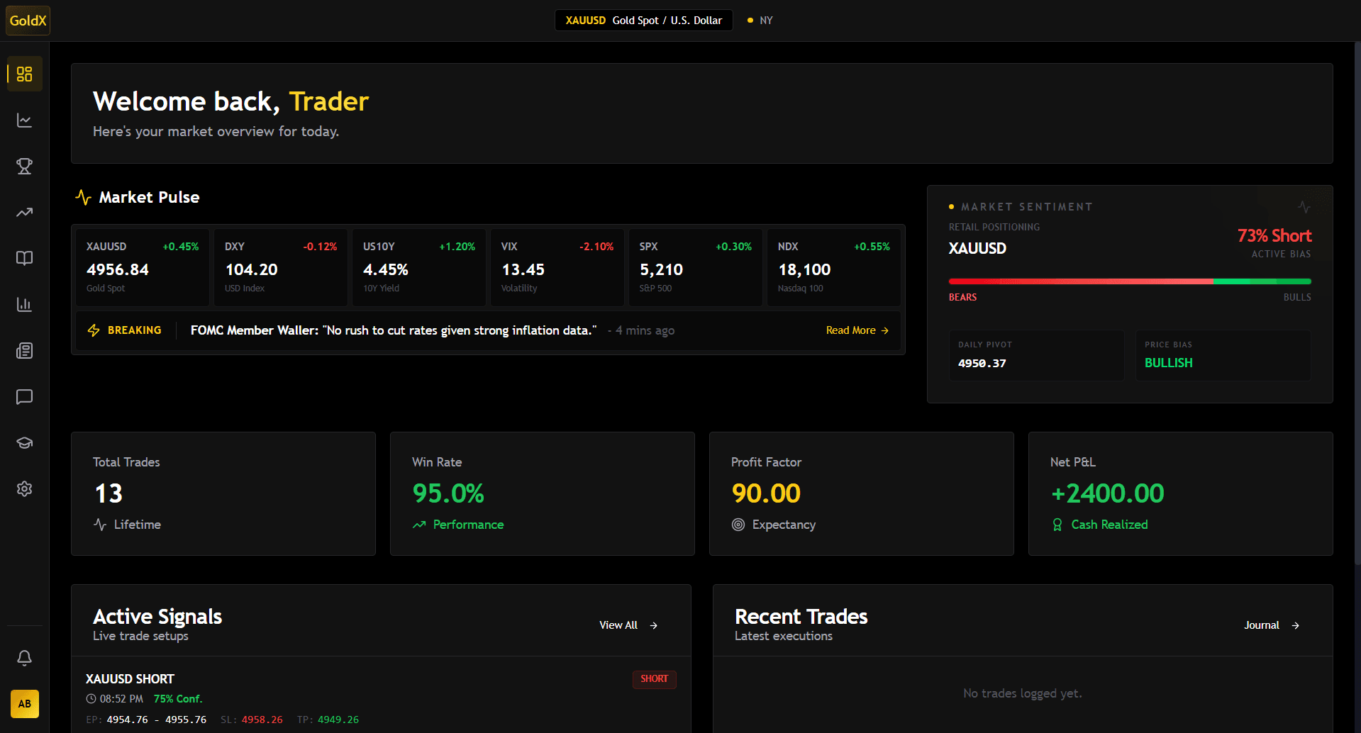The image size is (1361, 733).
Task: Open the trophy achievements section
Action: tap(24, 166)
